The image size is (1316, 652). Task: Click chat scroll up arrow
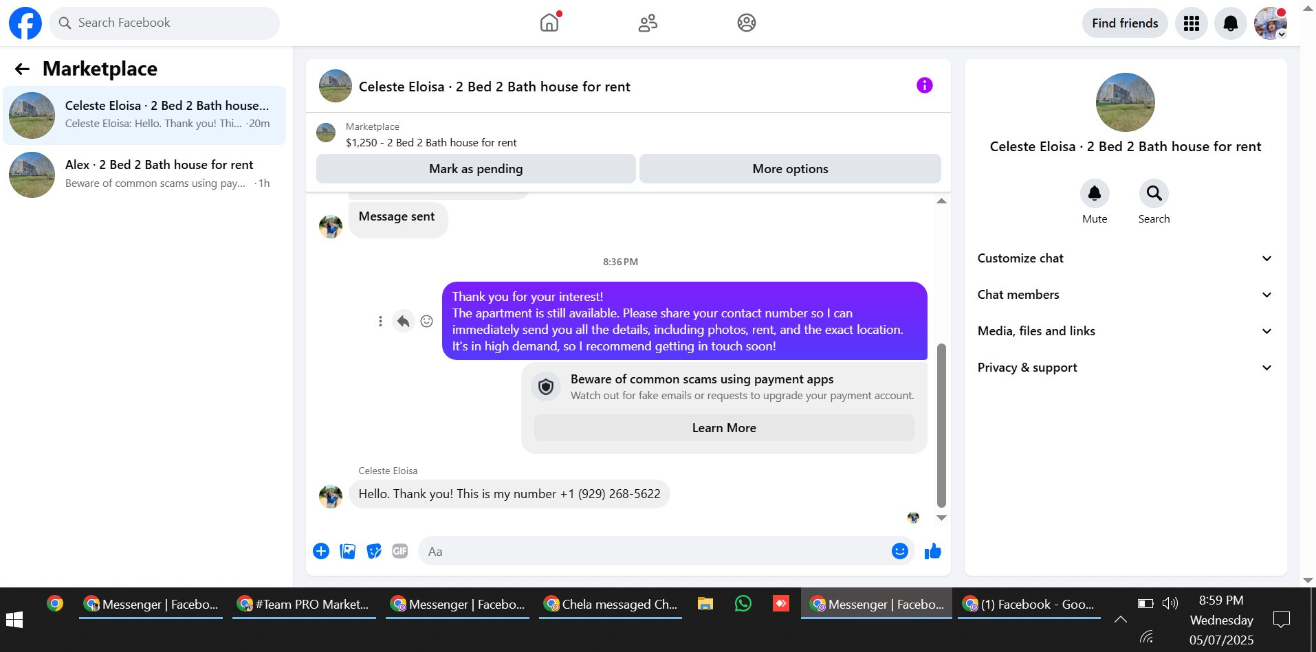[942, 201]
